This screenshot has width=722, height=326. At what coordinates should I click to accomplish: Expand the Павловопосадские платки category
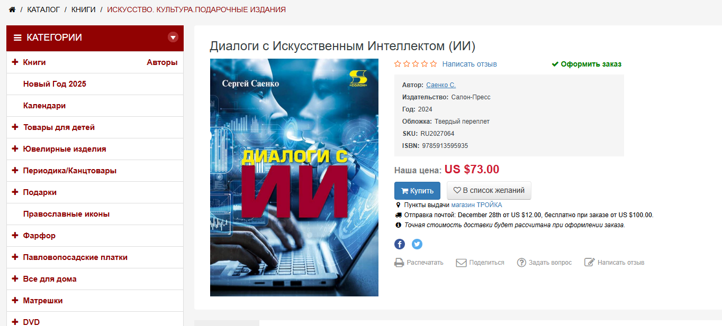[15, 257]
